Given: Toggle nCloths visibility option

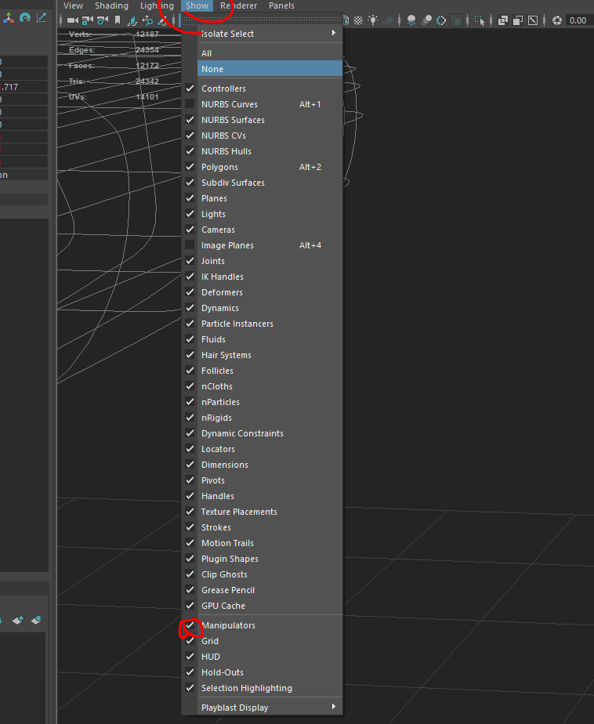Looking at the screenshot, I should [190, 386].
